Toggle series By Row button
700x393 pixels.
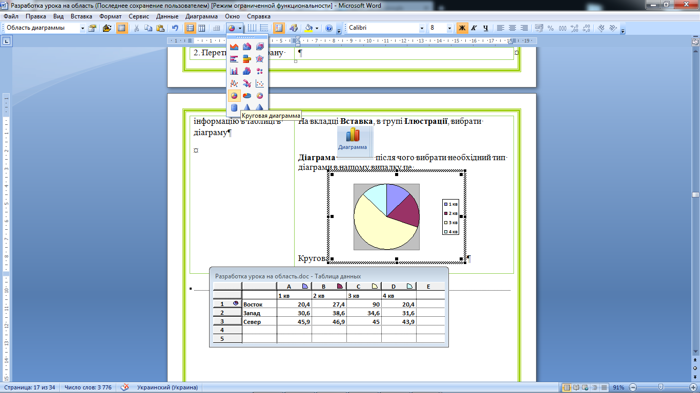(190, 28)
